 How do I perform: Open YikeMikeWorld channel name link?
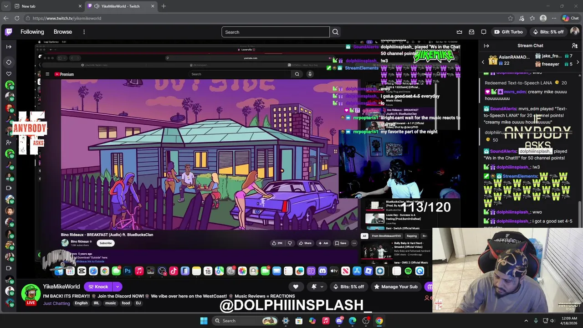[61, 287]
